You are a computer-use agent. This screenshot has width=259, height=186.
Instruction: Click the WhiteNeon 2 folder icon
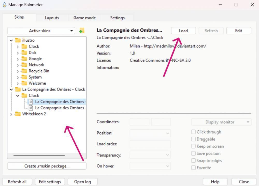pyautogui.click(x=18, y=114)
